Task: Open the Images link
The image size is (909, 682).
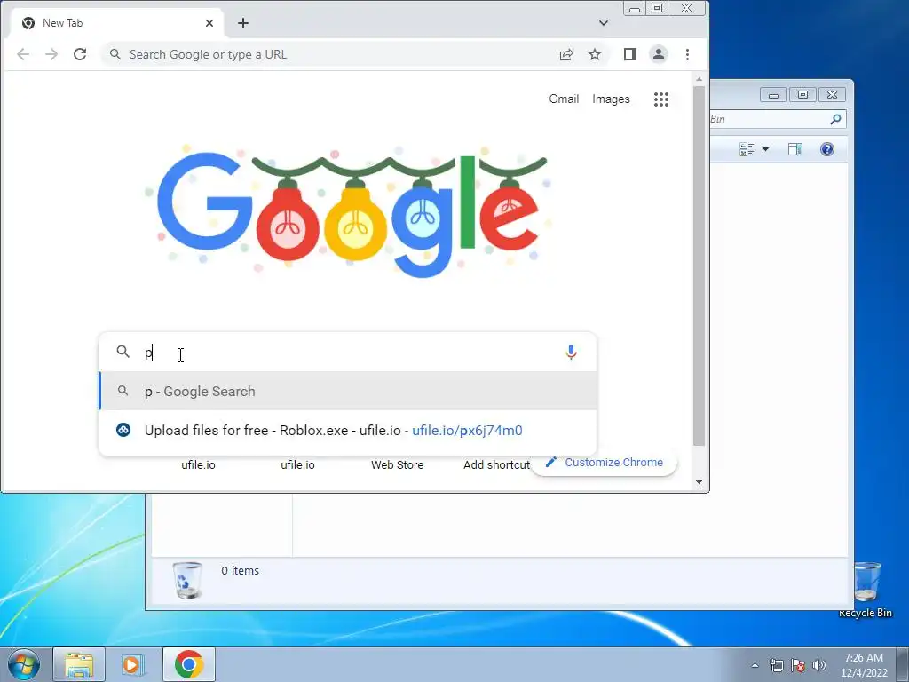Action: (611, 99)
